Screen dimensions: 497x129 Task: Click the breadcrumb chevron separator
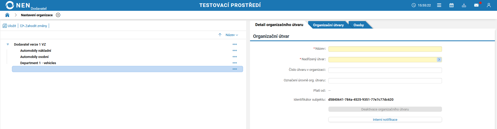point(16,15)
